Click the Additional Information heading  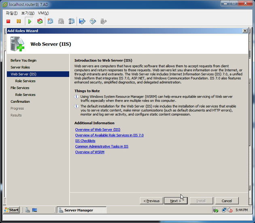pos(94,123)
